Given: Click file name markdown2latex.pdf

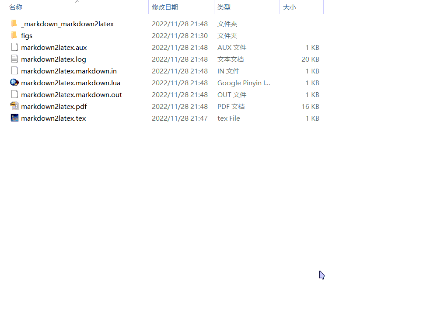Looking at the screenshot, I should [54, 106].
